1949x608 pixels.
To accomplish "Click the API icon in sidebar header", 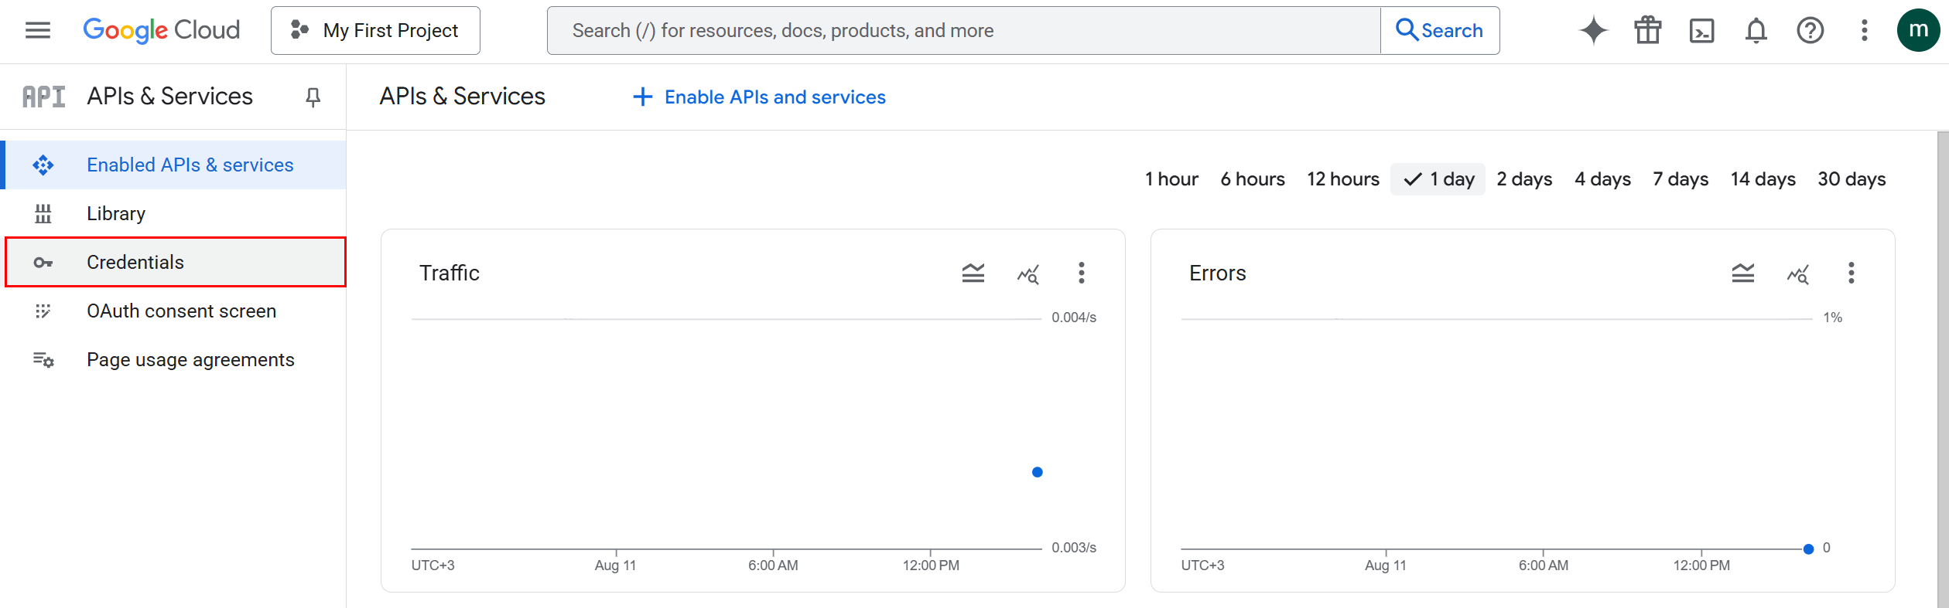I will pos(43,97).
